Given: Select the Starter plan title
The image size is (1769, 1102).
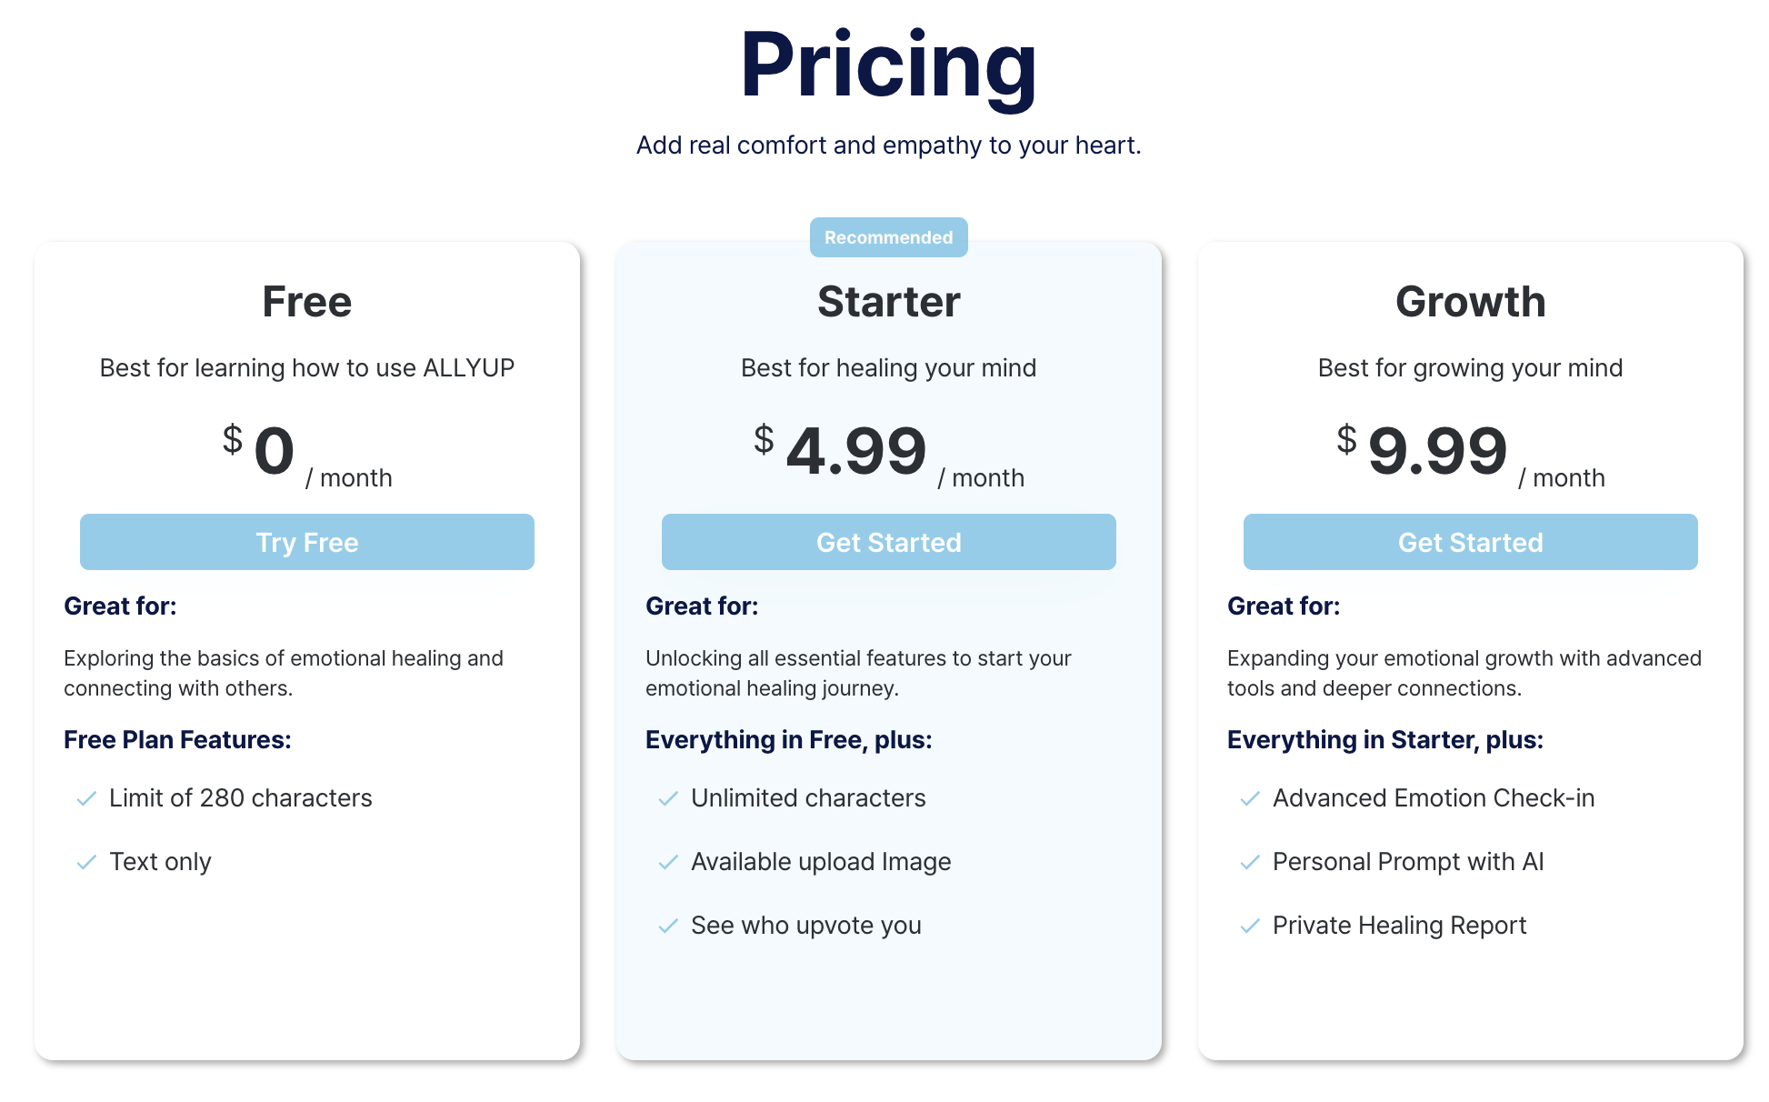Looking at the screenshot, I should [x=889, y=302].
